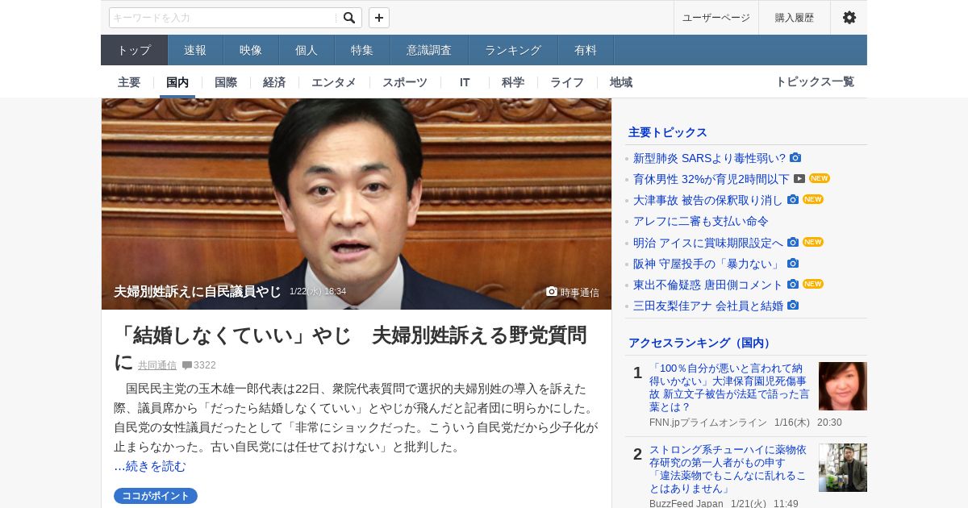
Task: Switch to the 映像 tab
Action: point(251,50)
